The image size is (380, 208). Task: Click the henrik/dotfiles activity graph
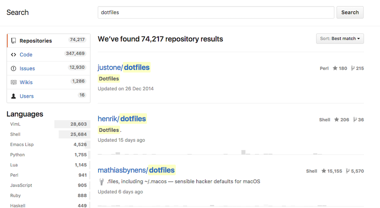(231, 152)
